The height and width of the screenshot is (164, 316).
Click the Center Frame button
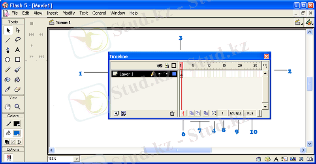pos(183,113)
